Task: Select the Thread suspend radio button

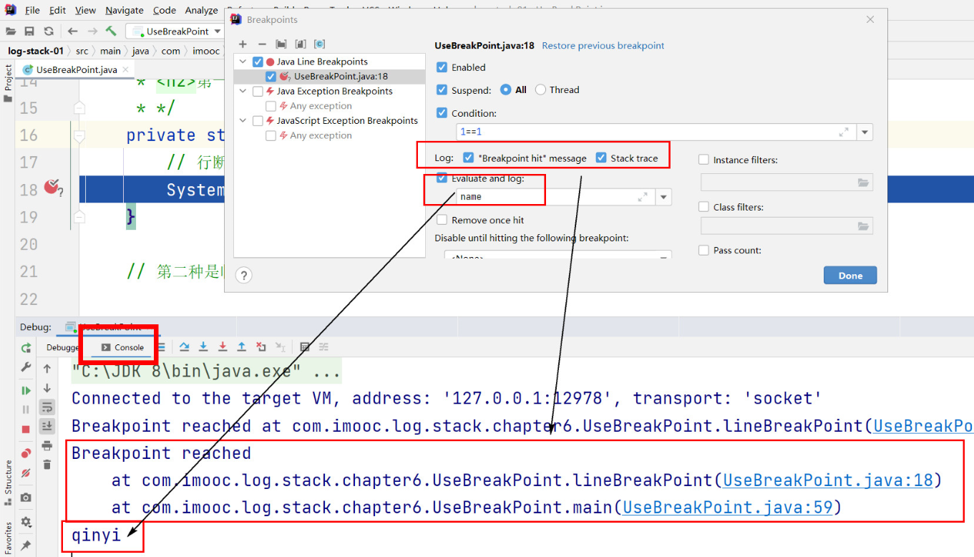Action: (540, 89)
